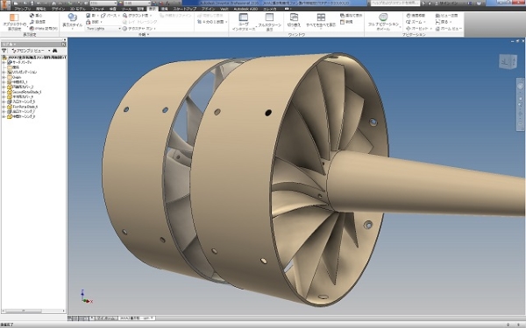Click the binoculars find icon in browser
The height and width of the screenshot is (328, 526).
54,51
